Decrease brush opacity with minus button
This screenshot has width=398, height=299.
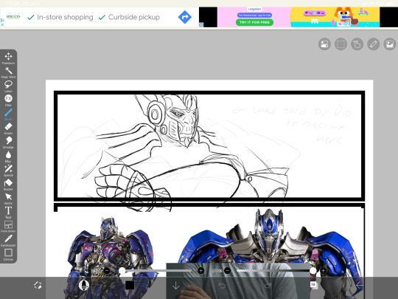coord(228,271)
